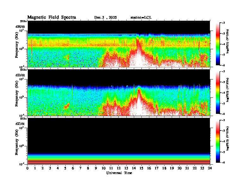Click hour tick label 20 on time axis

click(180, 168)
